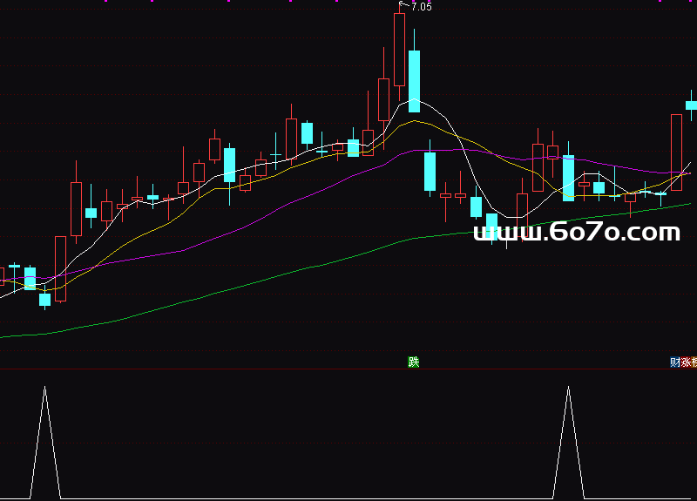This screenshot has height=501, width=697.
Task: Click the www.6o7o.com watermark text
Action: coord(576,233)
